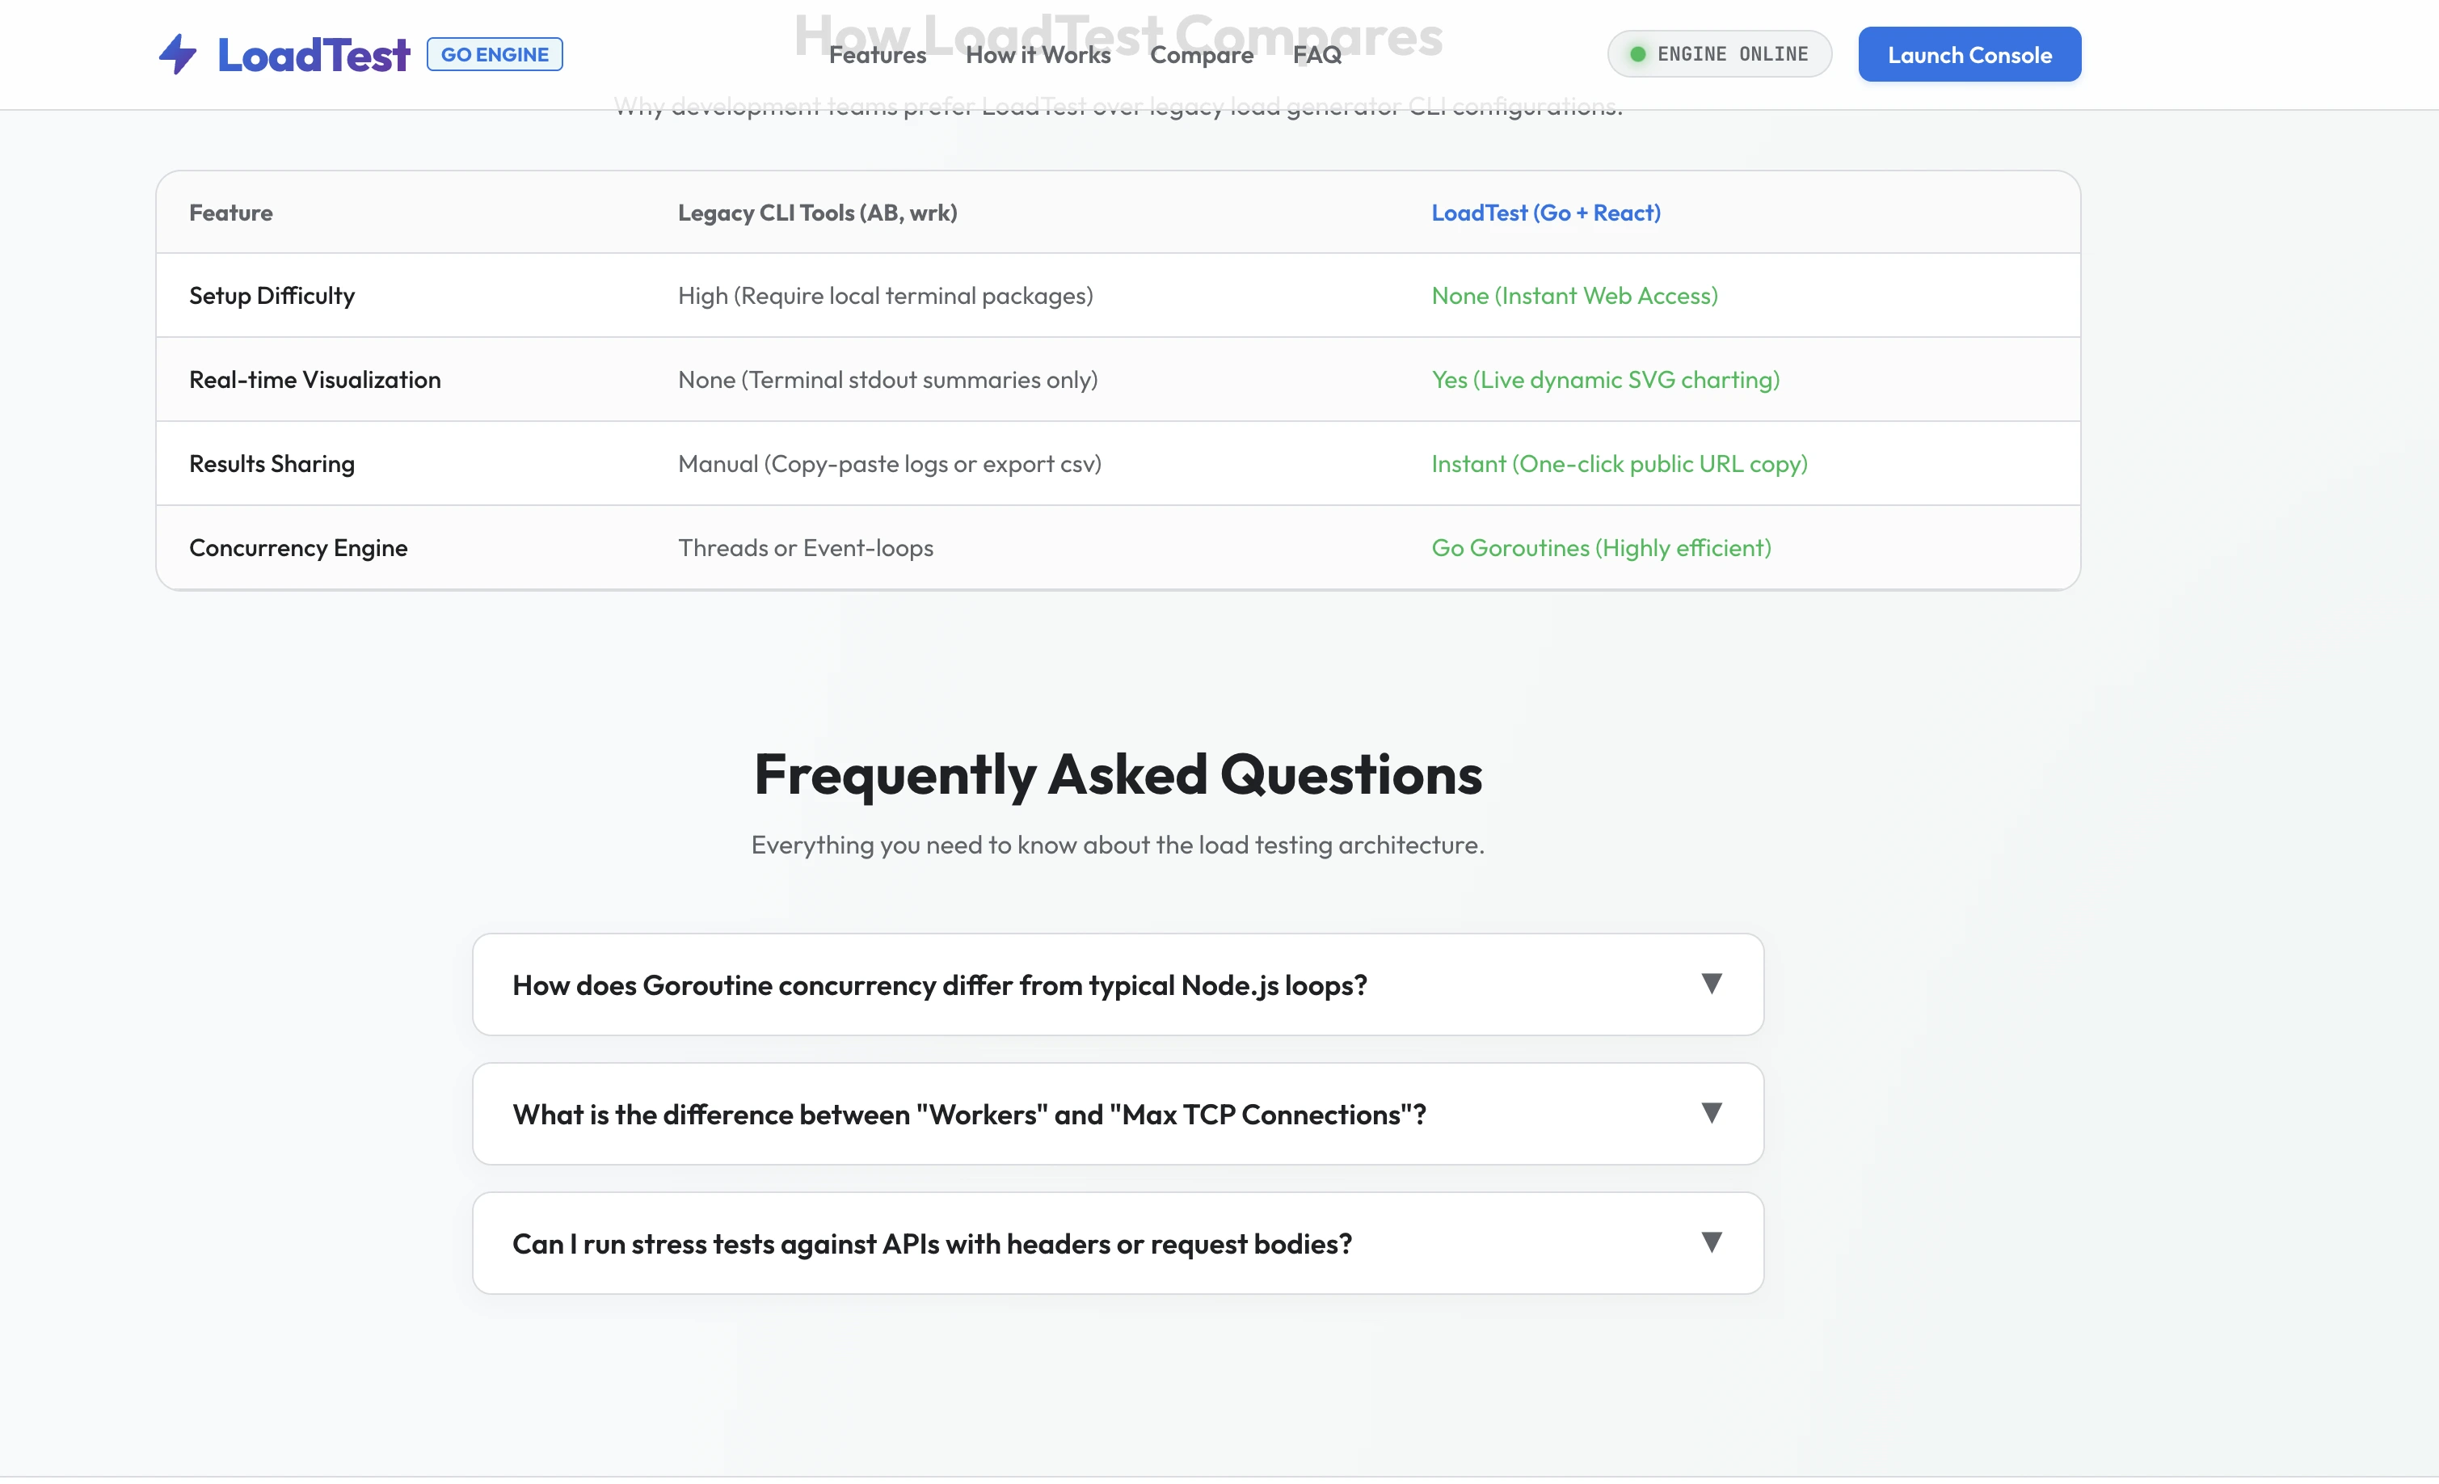The width and height of the screenshot is (2439, 1484).
Task: Go to How it Works section
Action: click(x=1038, y=54)
